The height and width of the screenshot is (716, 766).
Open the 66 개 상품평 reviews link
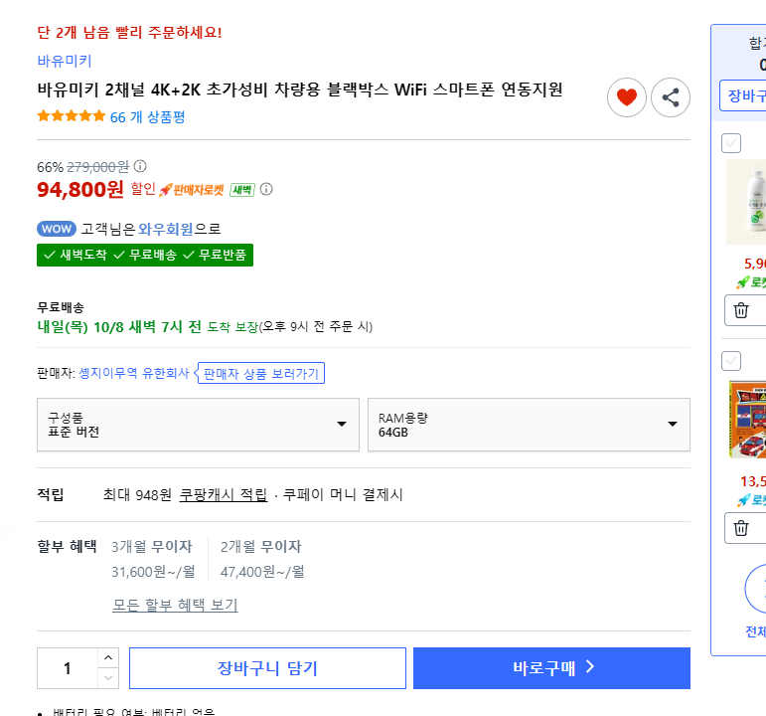(x=147, y=117)
